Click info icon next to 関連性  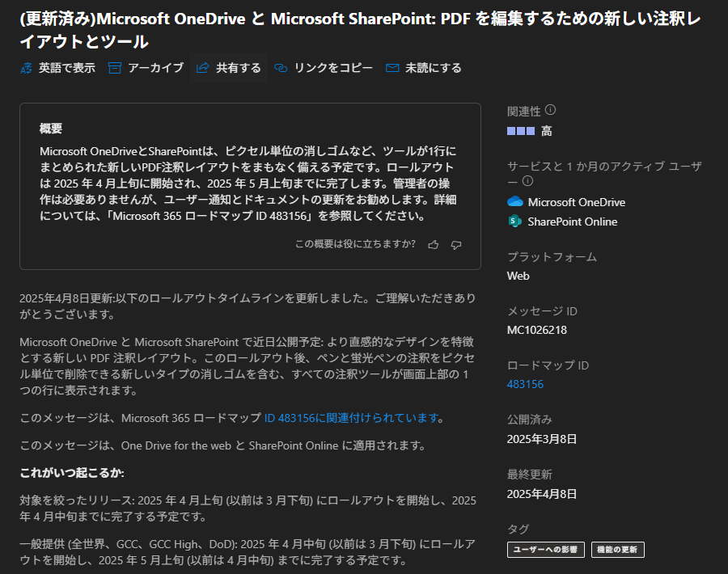coord(550,110)
